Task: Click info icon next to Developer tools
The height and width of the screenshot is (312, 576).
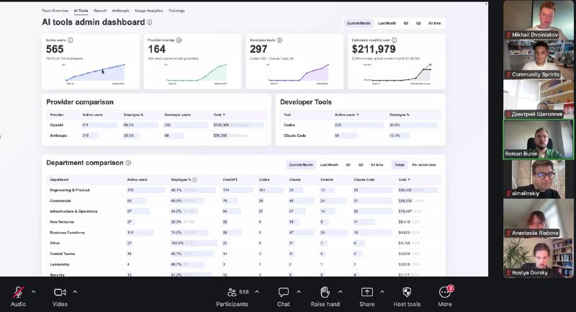Action: click(x=279, y=40)
